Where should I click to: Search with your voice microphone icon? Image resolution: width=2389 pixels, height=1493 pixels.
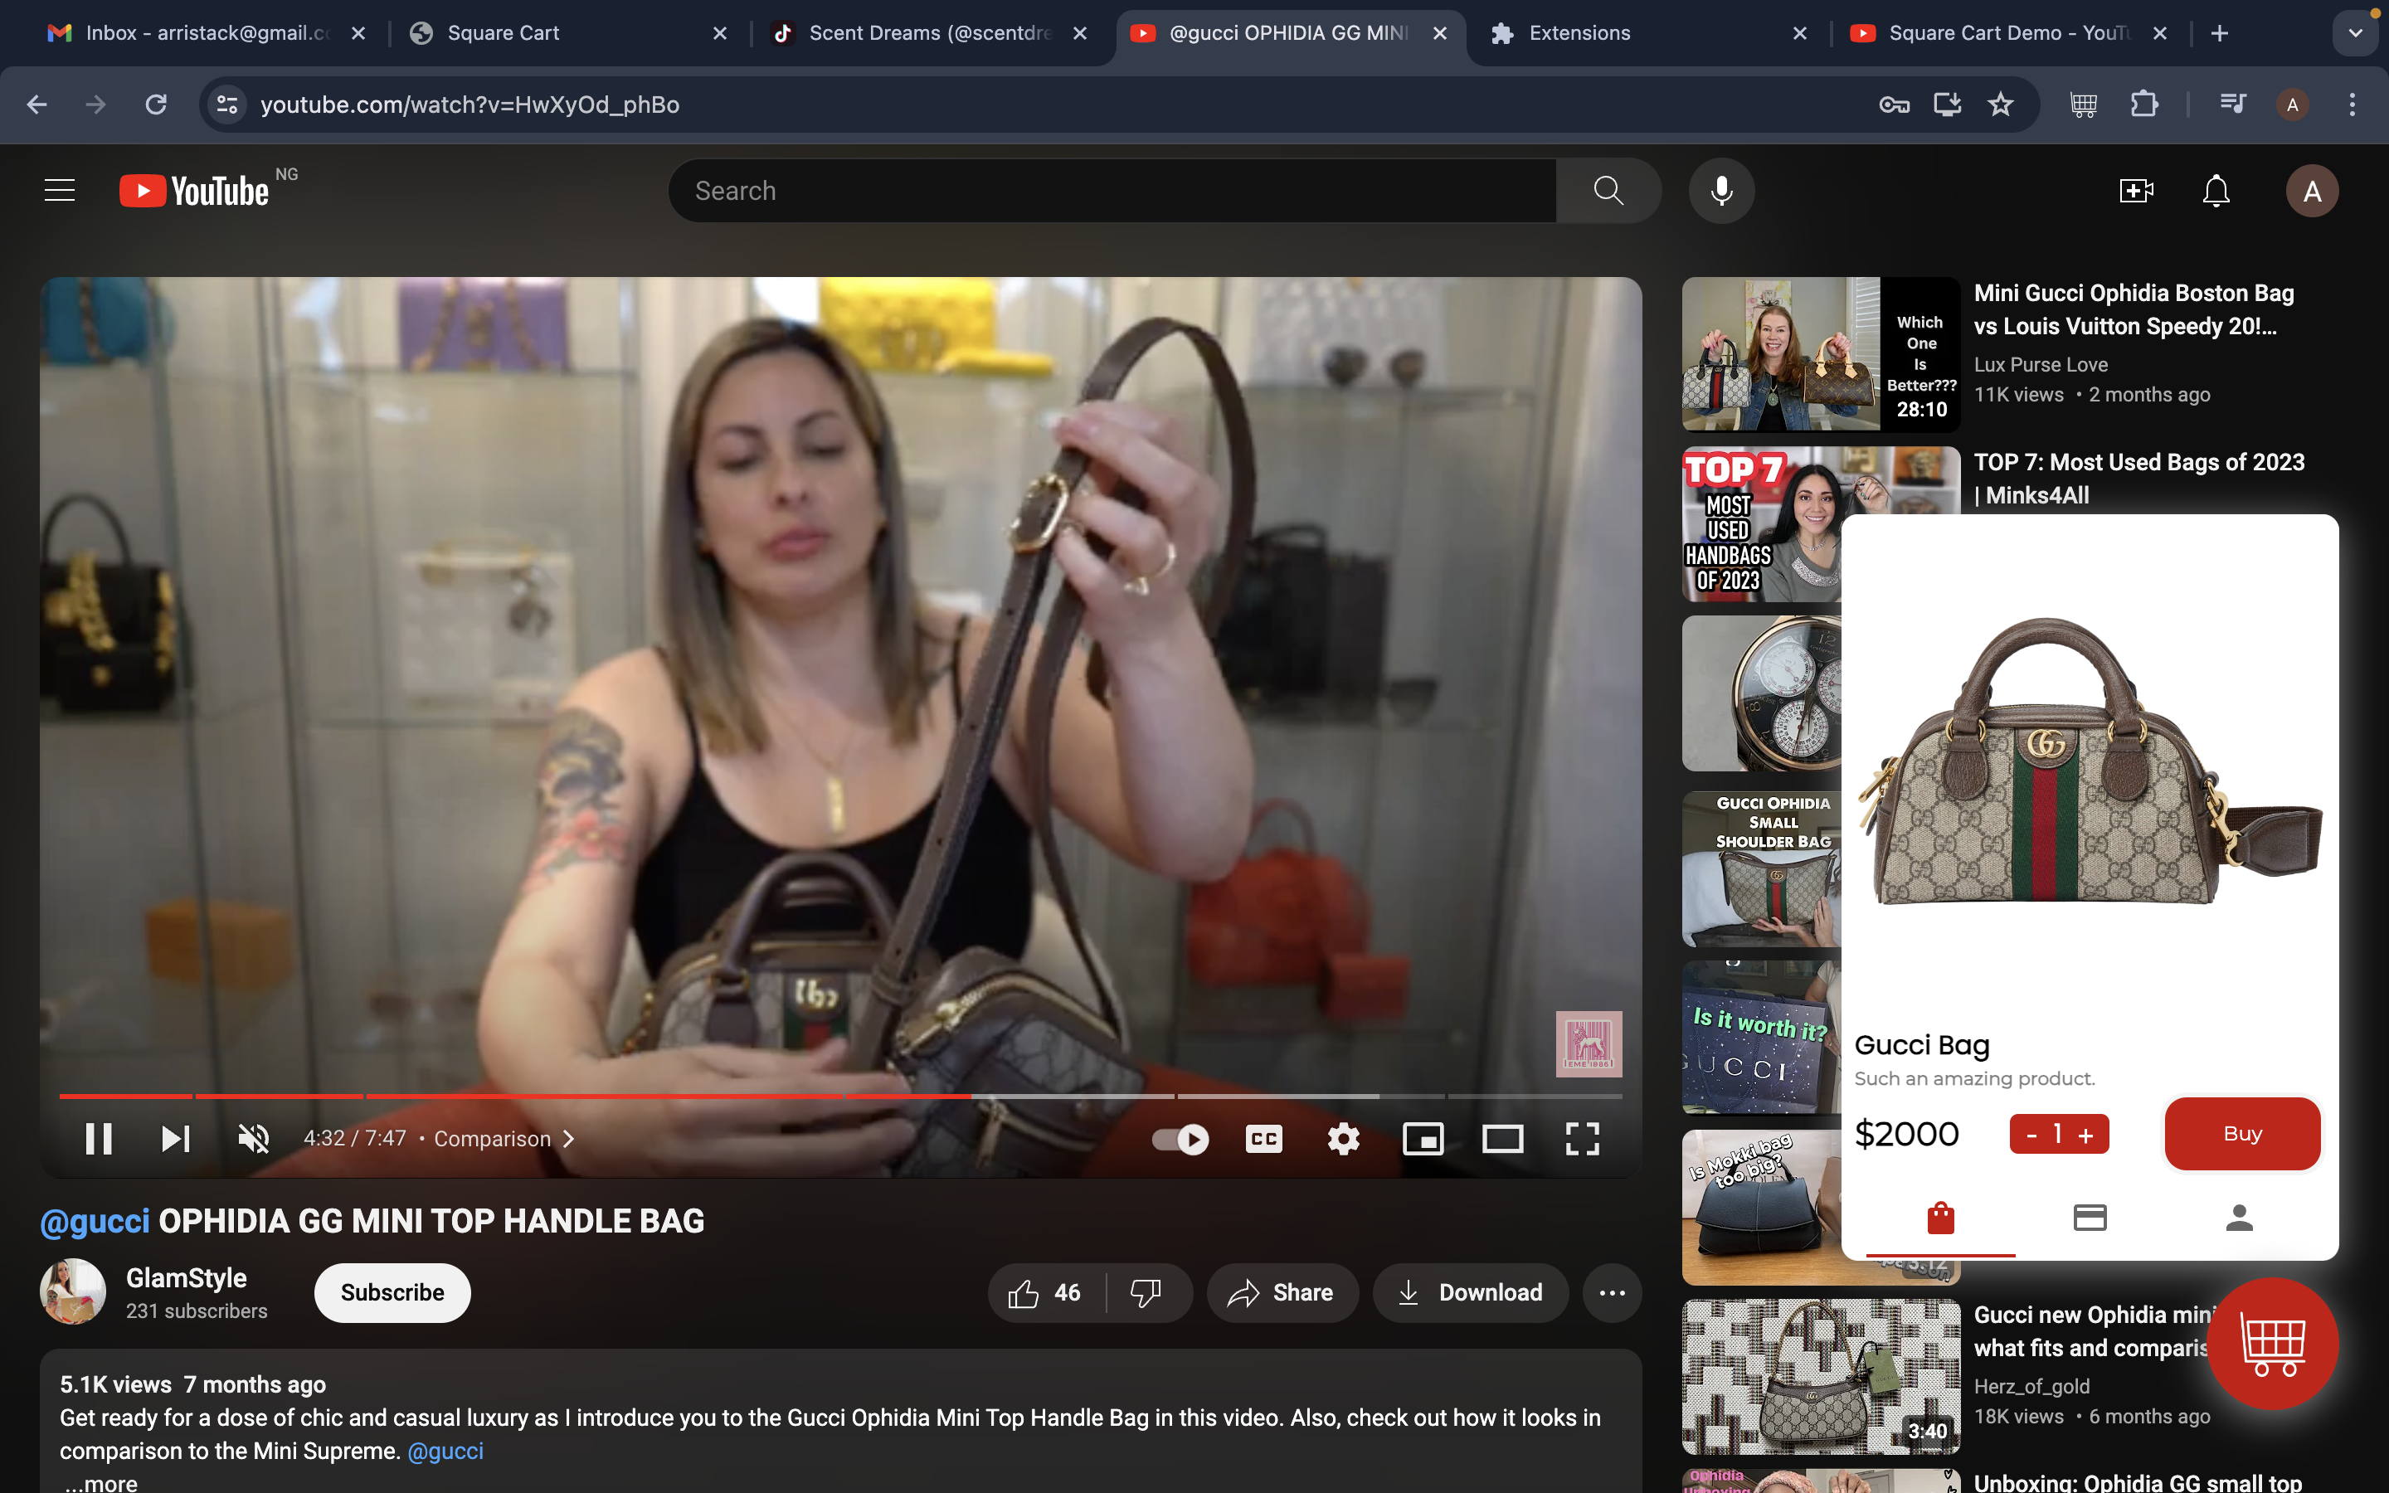tap(1720, 191)
